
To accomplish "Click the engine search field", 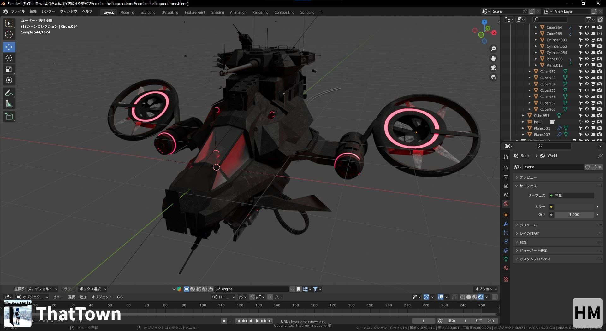I will click(x=252, y=289).
